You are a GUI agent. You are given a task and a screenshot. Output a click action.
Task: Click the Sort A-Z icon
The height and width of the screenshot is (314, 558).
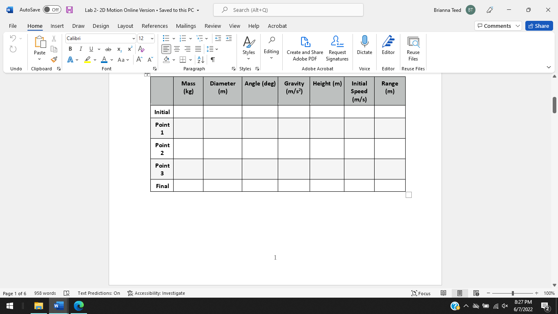coord(201,60)
